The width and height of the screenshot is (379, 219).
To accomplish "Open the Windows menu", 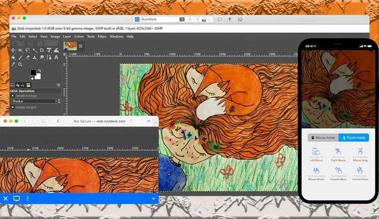I will (x=116, y=36).
